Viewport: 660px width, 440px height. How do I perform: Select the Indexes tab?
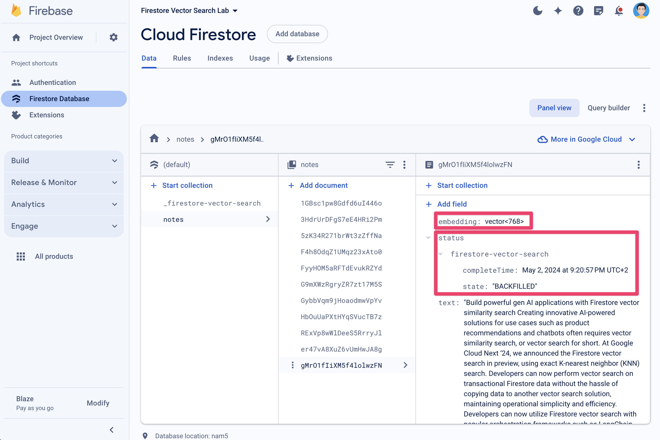tap(220, 58)
